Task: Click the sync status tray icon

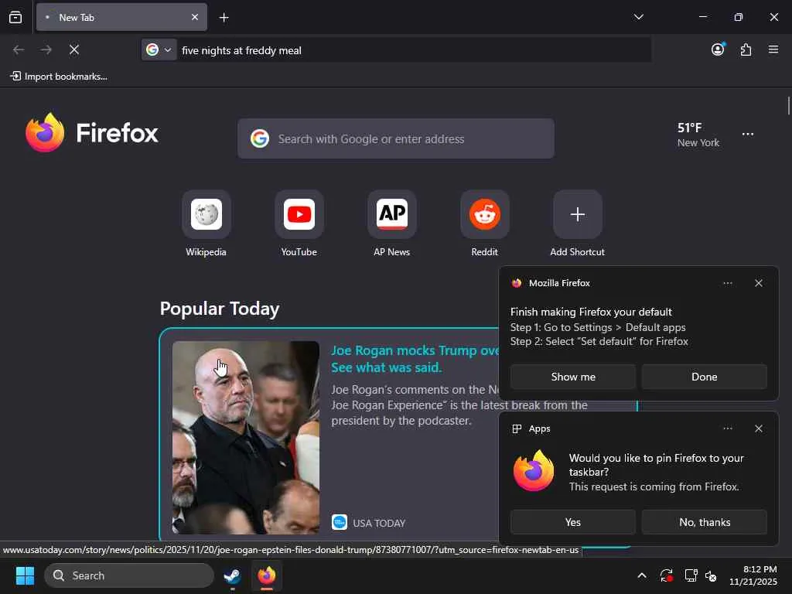Action: (666, 575)
